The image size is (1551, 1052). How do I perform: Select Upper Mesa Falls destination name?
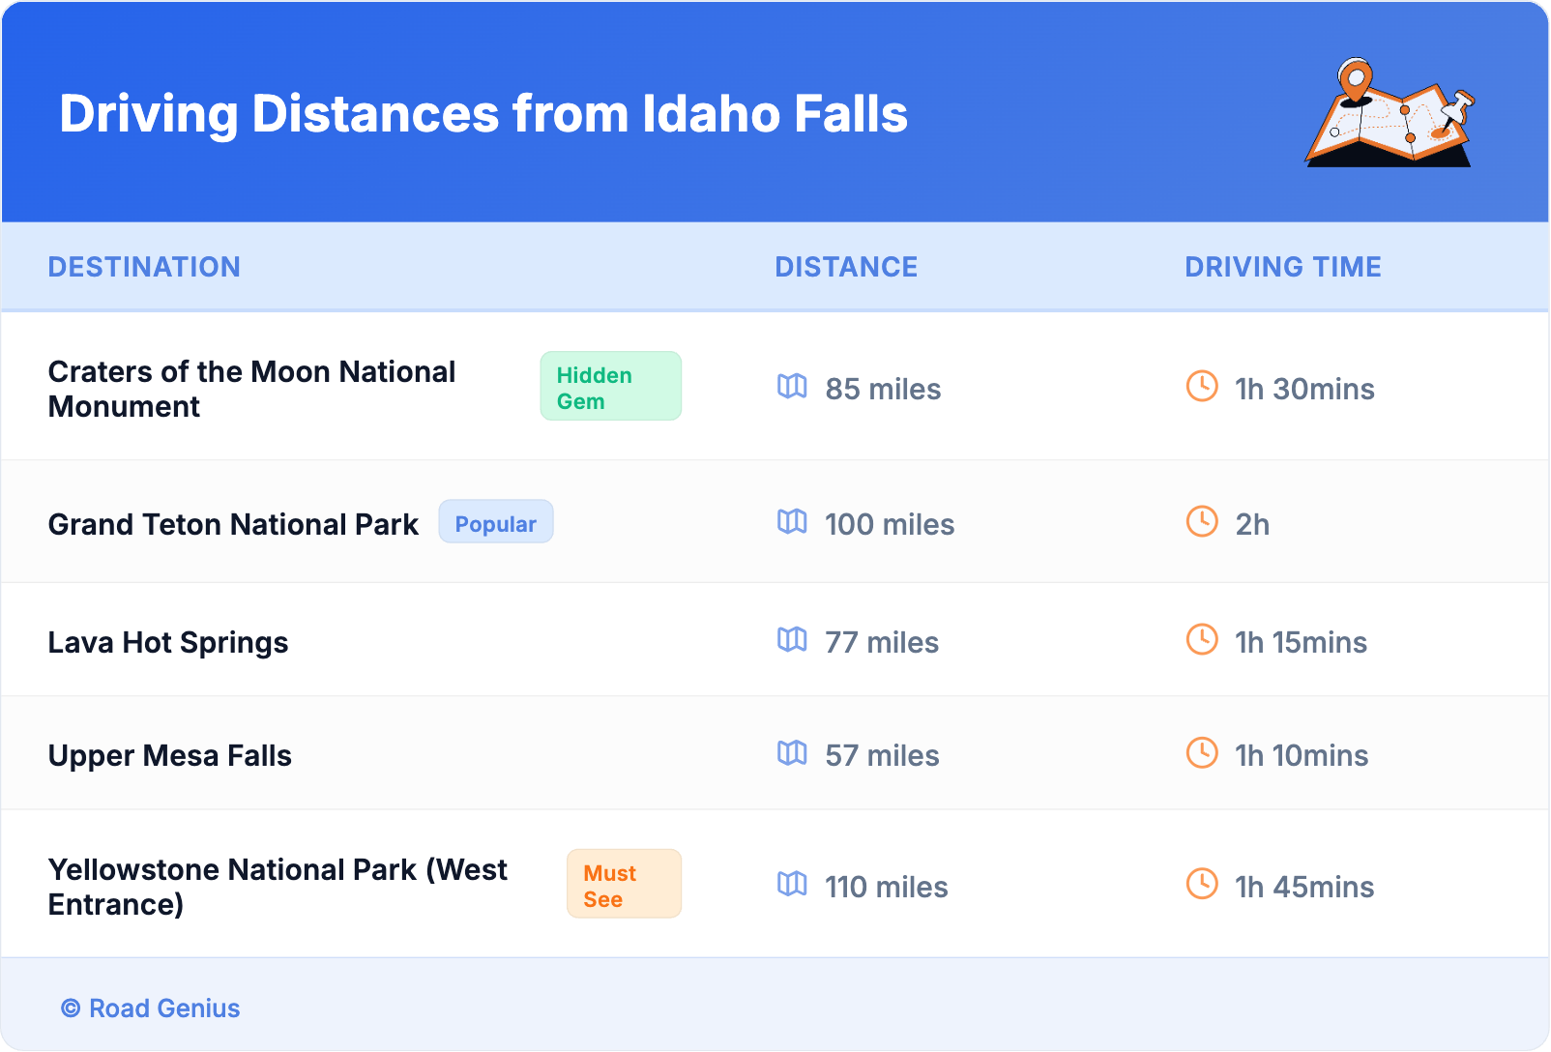[170, 756]
